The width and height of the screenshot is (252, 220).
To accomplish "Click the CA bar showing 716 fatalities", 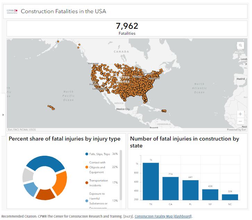I will tap(170, 188).
